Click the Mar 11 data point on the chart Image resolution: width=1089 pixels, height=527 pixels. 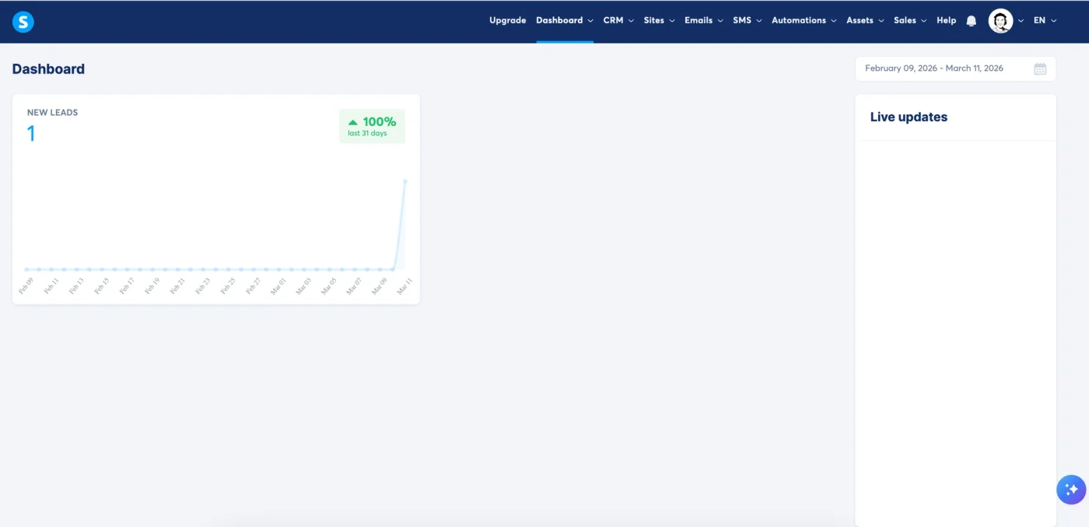pos(404,181)
